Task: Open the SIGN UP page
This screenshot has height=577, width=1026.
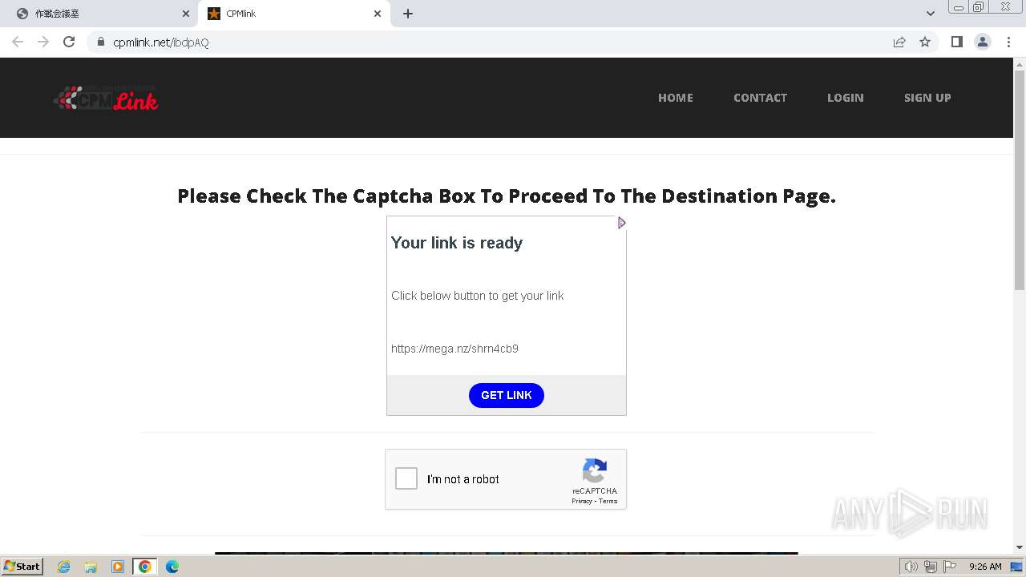Action: tap(927, 98)
